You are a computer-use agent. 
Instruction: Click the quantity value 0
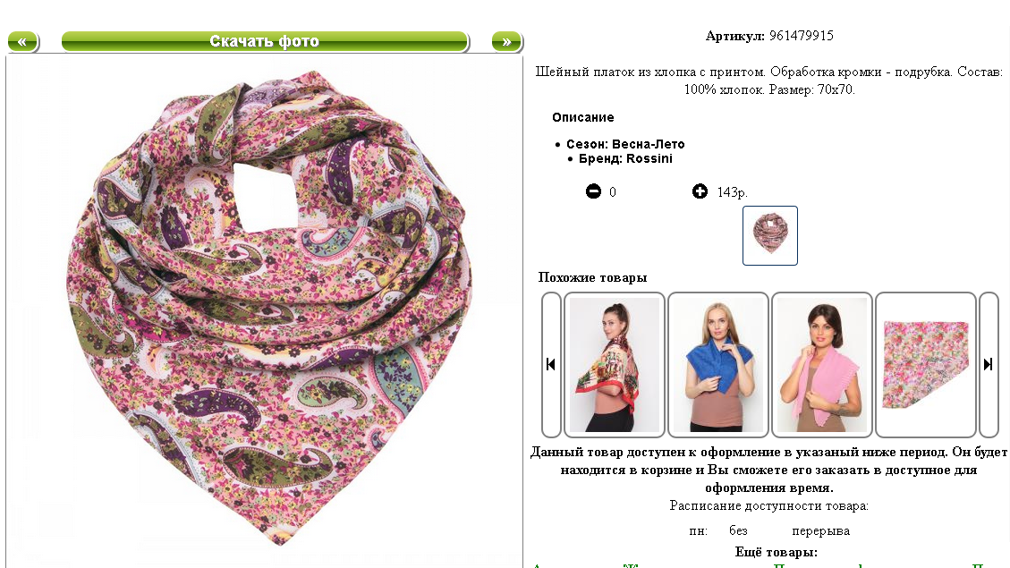(613, 192)
